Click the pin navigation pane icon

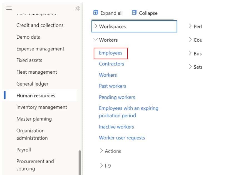coord(77,8)
